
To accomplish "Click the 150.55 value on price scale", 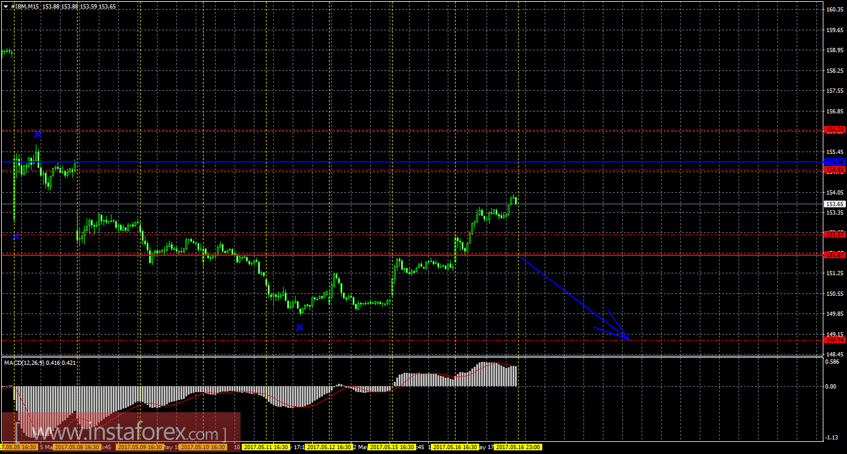I will pyautogui.click(x=835, y=293).
